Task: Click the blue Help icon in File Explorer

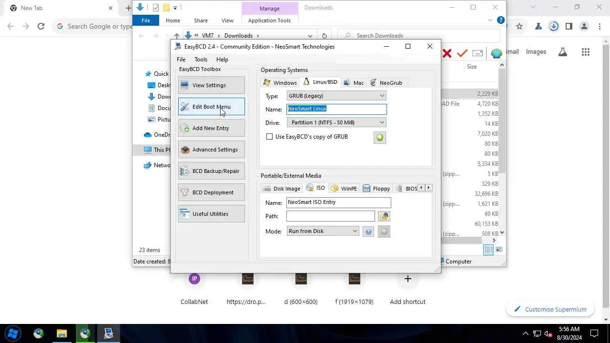Action: pos(500,20)
